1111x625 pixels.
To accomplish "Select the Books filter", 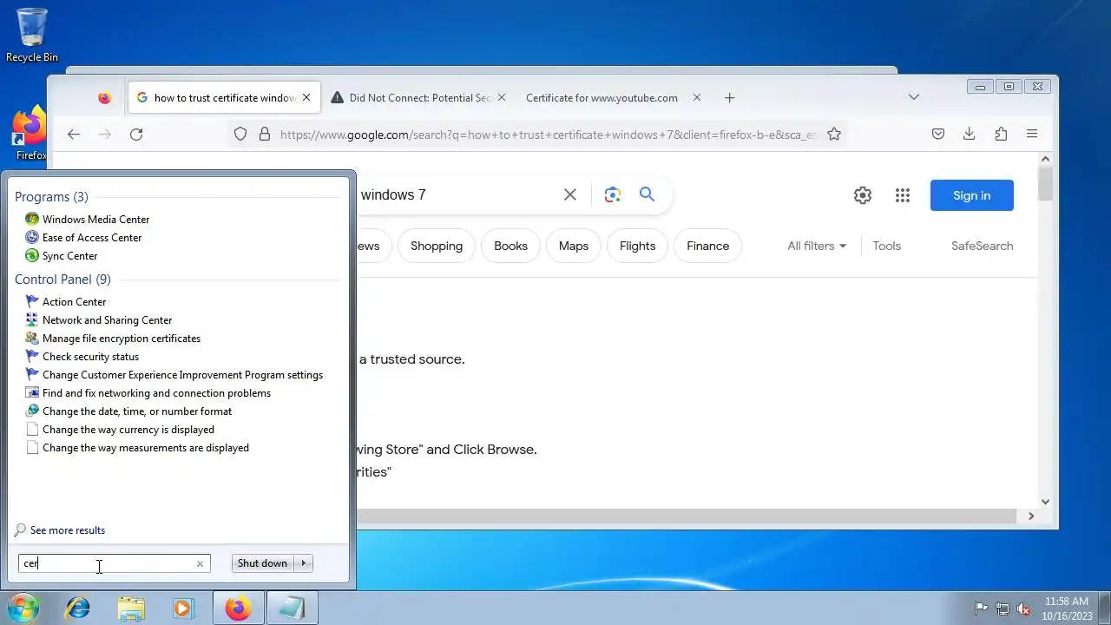I will (x=510, y=246).
